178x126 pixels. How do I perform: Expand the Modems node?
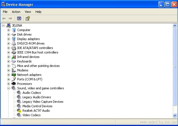(x=8, y=70)
